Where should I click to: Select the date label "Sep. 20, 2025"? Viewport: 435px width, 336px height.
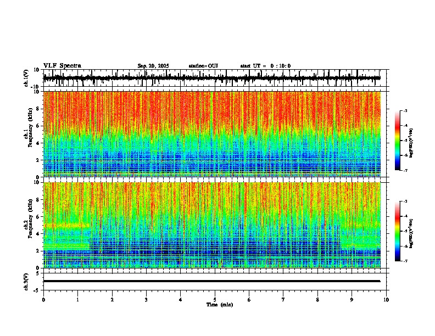tap(153, 66)
